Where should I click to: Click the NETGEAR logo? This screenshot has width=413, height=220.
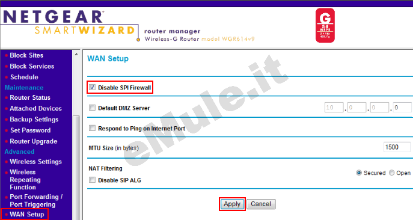coord(54,17)
